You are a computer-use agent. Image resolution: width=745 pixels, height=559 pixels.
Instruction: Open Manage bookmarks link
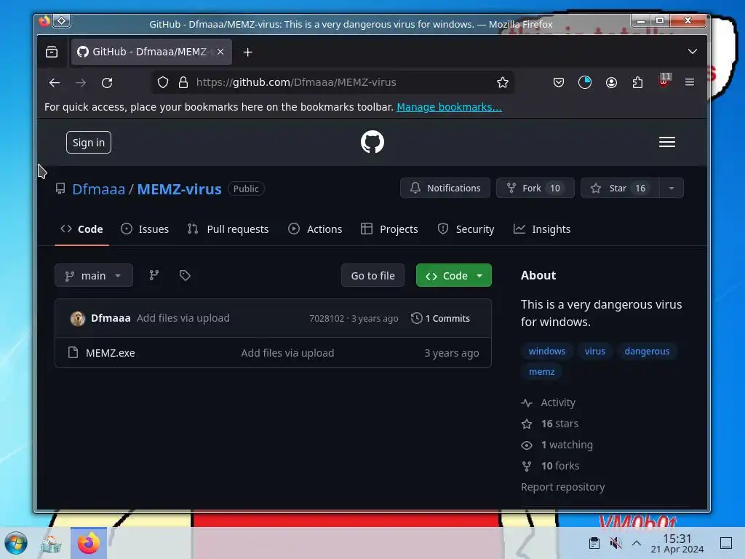(x=449, y=107)
